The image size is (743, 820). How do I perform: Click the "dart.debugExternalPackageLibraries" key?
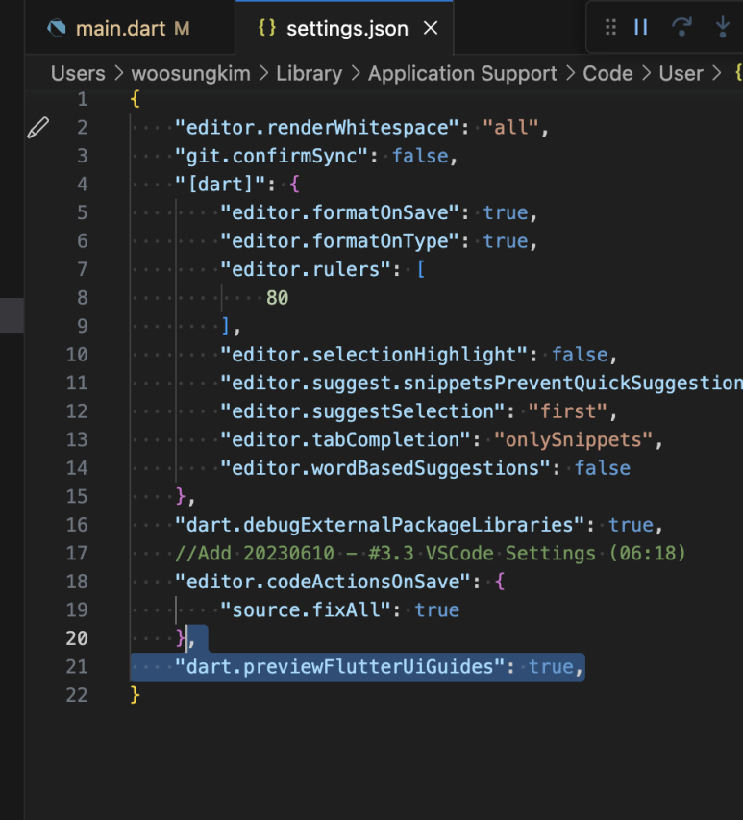tap(380, 525)
